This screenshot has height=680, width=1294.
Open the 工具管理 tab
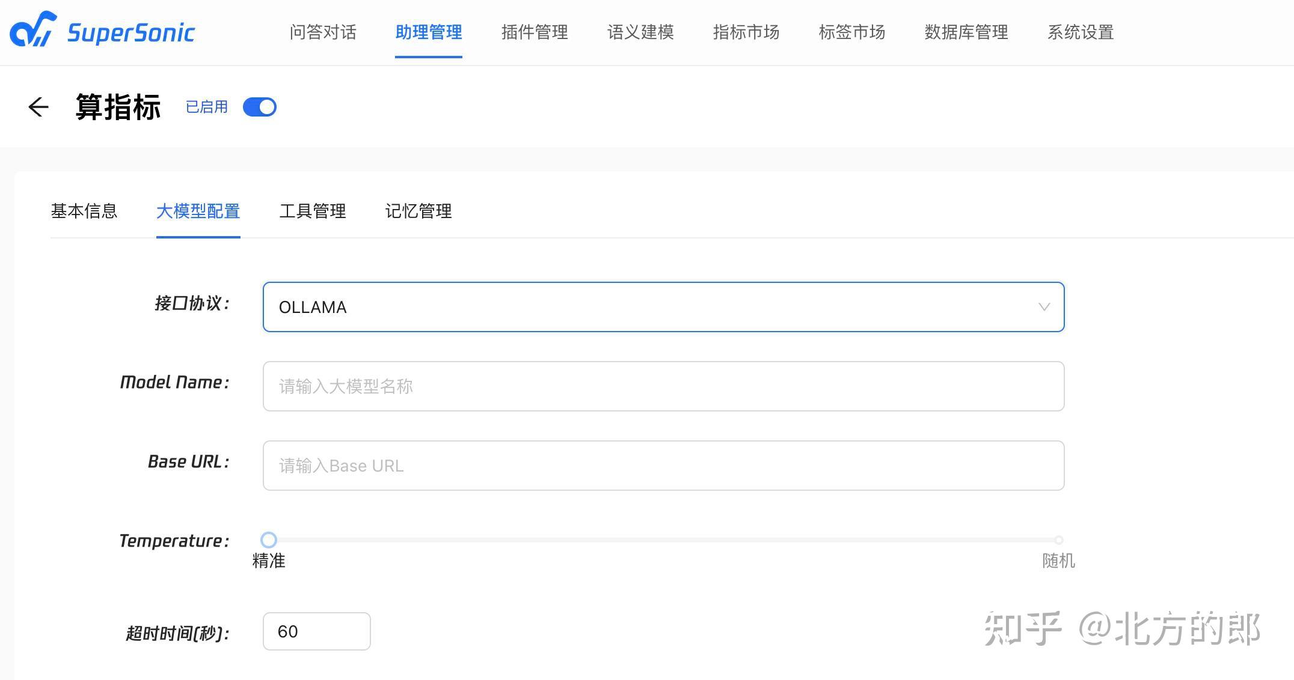coord(313,211)
